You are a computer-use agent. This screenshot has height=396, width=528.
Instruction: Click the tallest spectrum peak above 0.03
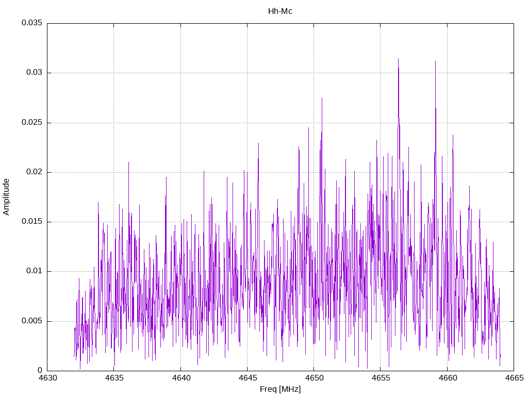398,59
